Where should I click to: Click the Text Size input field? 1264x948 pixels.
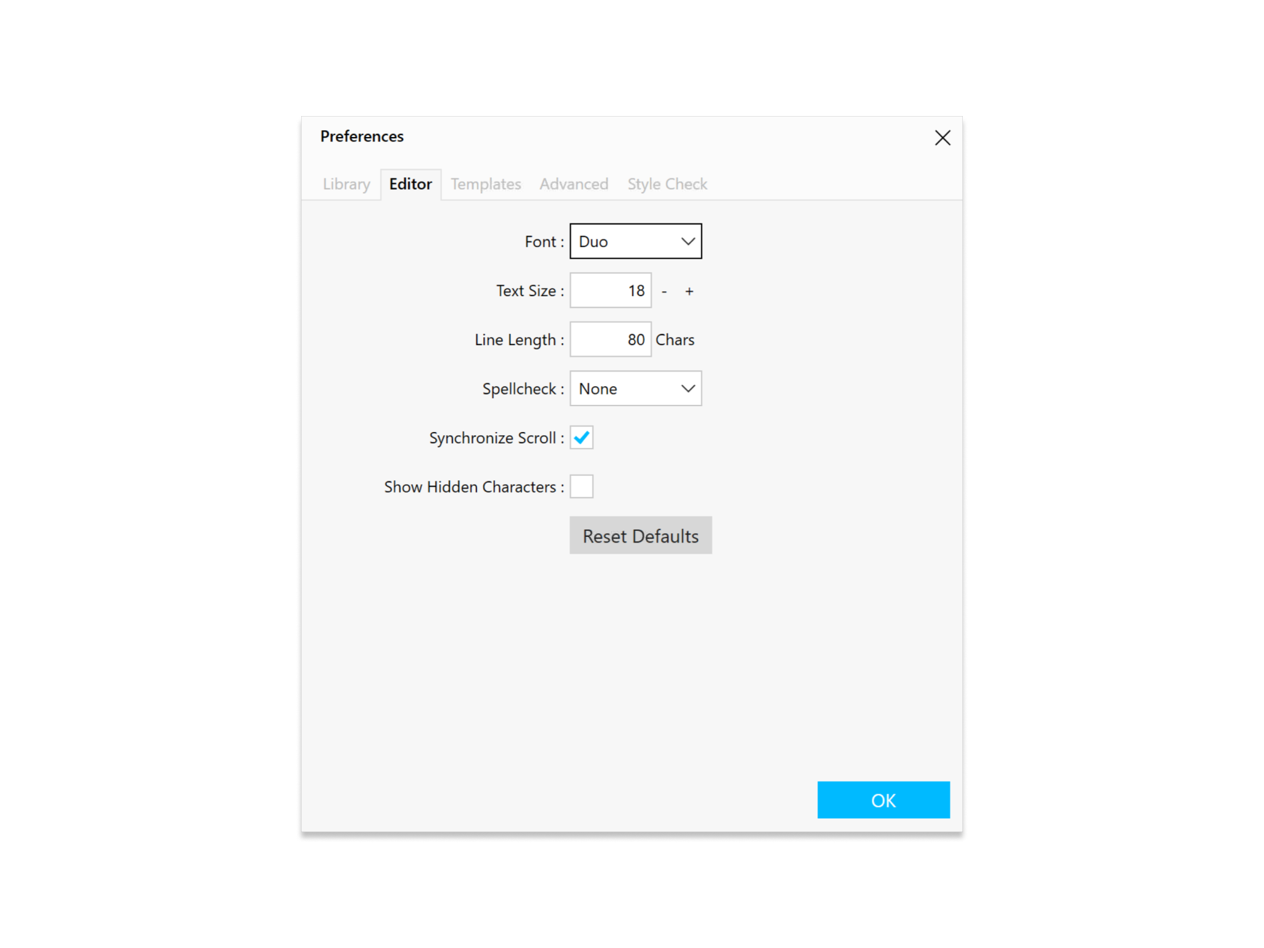pos(610,290)
